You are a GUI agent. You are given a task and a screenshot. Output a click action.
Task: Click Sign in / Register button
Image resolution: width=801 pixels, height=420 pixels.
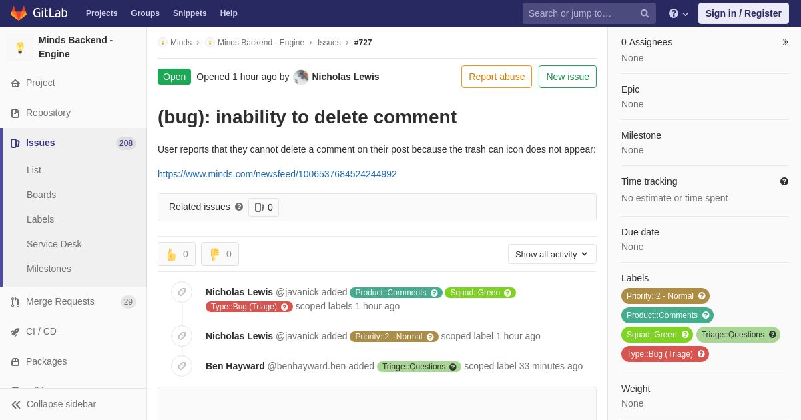(744, 13)
